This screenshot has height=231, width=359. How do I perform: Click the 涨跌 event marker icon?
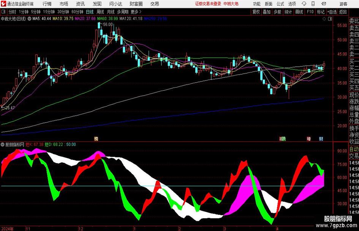pos(282,139)
